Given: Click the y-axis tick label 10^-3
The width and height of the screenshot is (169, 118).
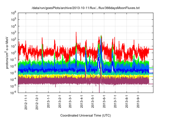Looking at the screenshot, I should click(13, 73).
